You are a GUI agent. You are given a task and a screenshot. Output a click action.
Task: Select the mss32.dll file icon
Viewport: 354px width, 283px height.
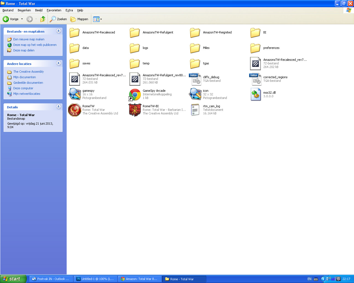tap(256, 95)
